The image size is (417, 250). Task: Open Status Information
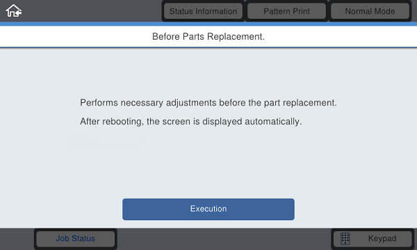[203, 11]
